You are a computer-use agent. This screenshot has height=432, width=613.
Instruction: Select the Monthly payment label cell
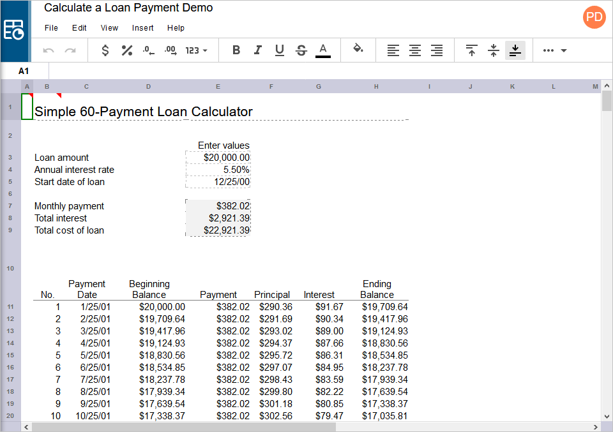click(x=69, y=206)
